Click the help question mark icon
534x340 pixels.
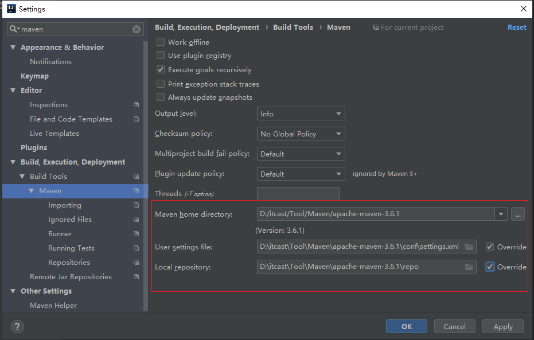pos(16,327)
